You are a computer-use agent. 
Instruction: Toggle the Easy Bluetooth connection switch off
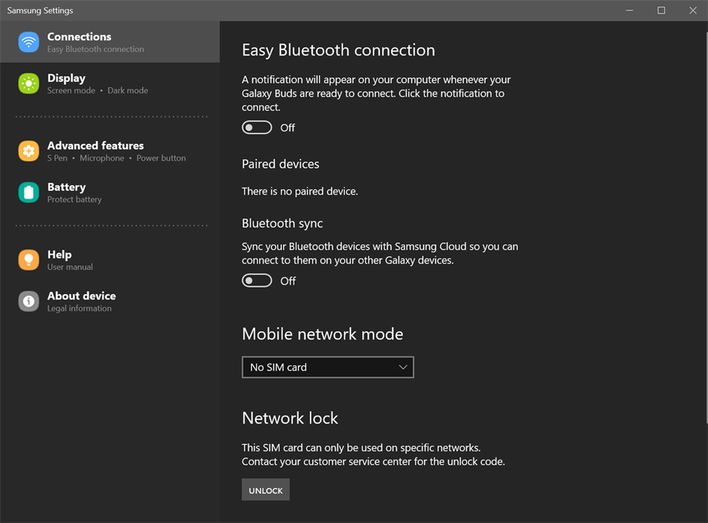point(256,127)
